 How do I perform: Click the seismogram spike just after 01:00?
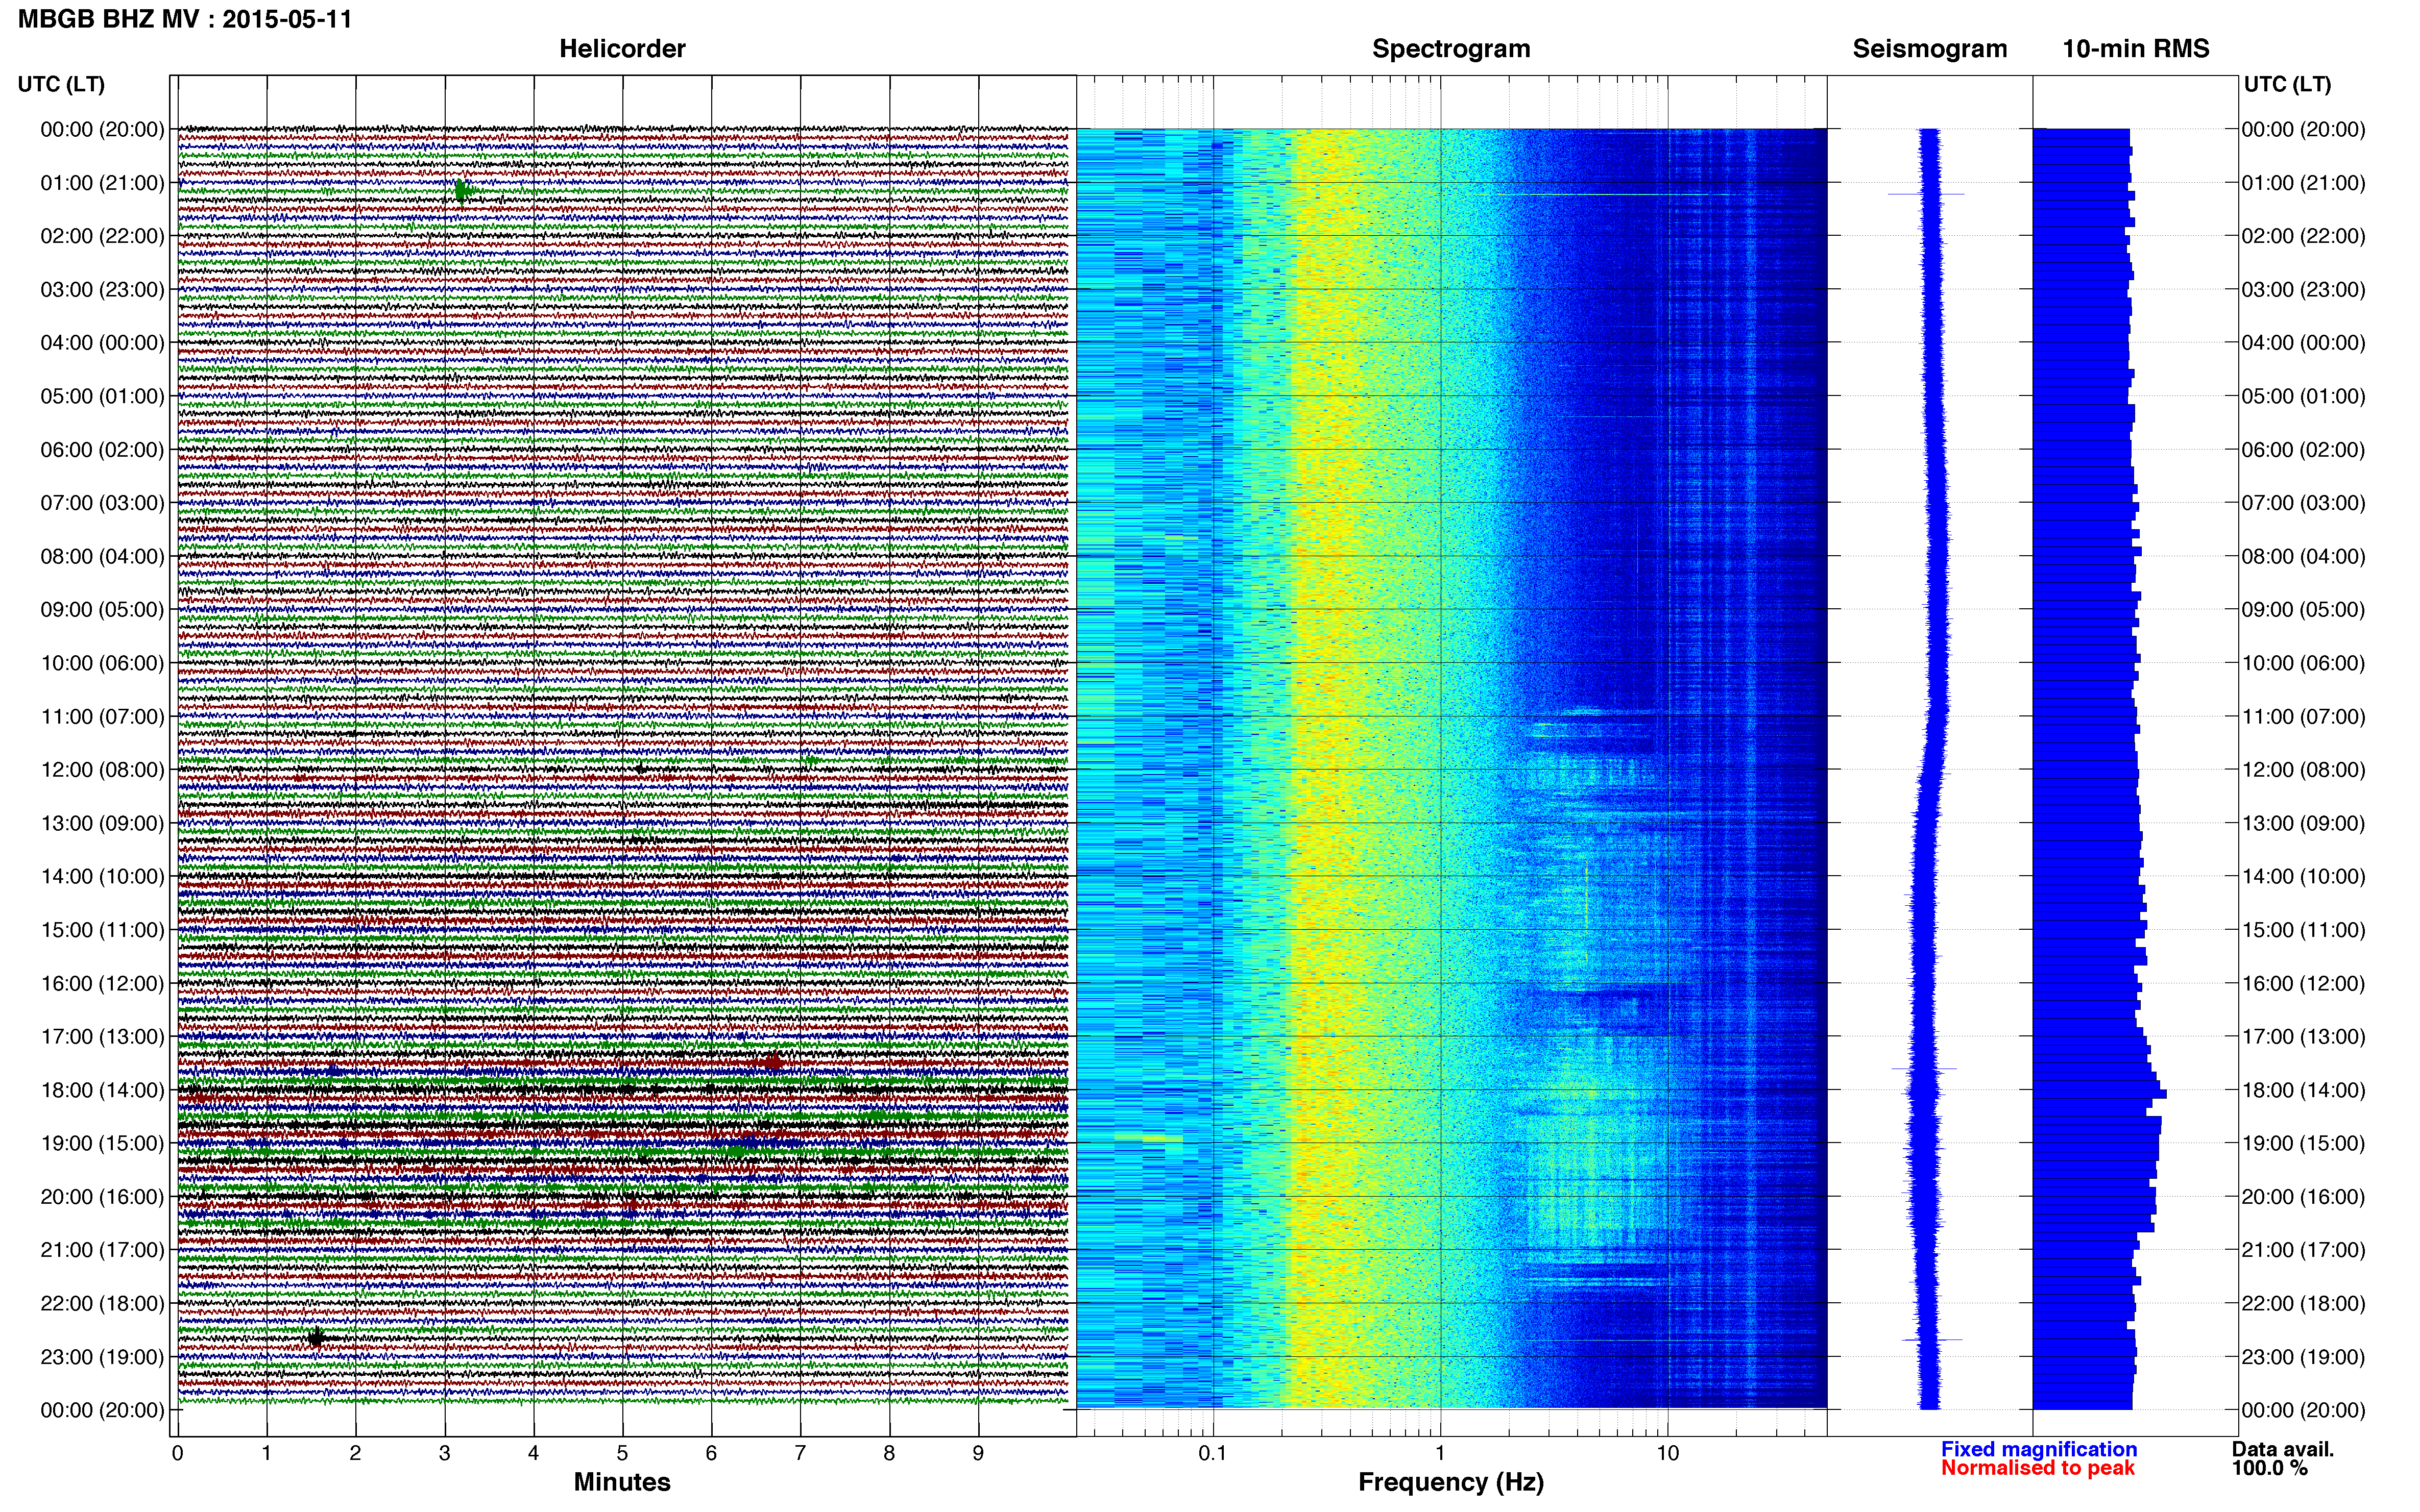click(1927, 194)
